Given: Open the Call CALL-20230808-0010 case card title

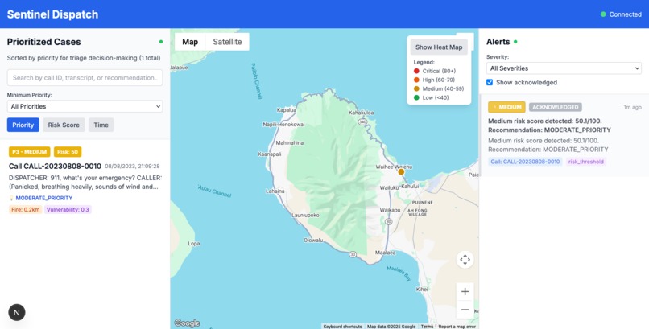Looking at the screenshot, I should [55, 167].
